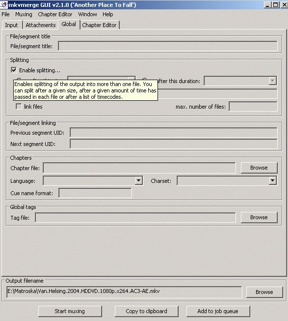Click the mkvmerge app icon in title bar
Image resolution: width=288 pixels, height=321 pixels.
pos(4,4)
